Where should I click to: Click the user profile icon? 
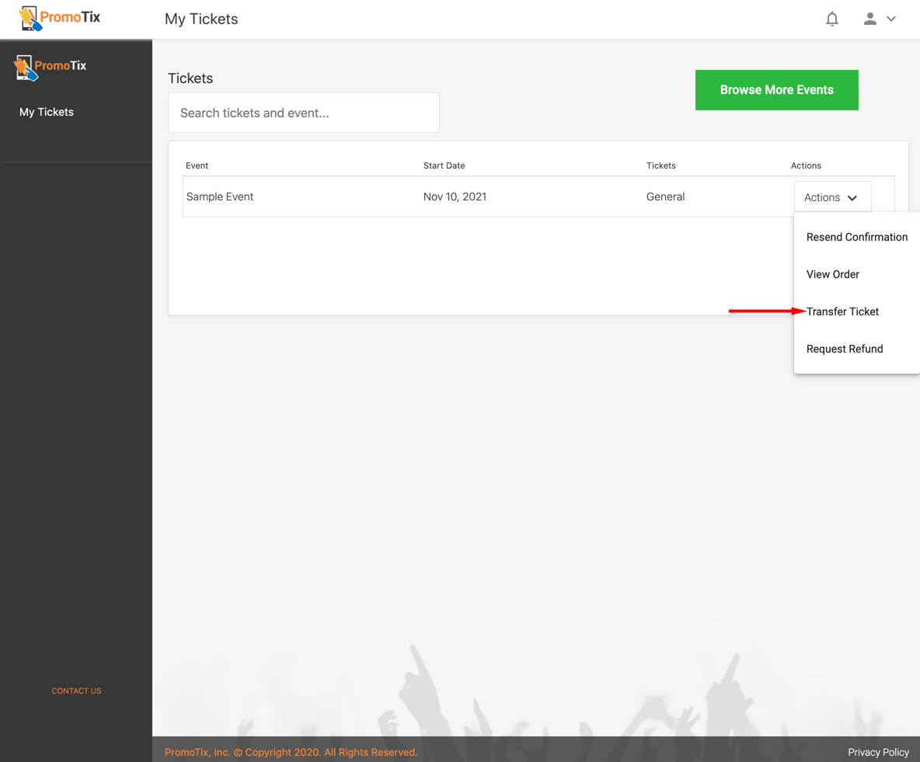point(869,19)
